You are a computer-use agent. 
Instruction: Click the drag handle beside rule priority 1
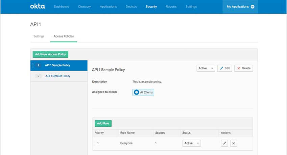(x=95, y=143)
